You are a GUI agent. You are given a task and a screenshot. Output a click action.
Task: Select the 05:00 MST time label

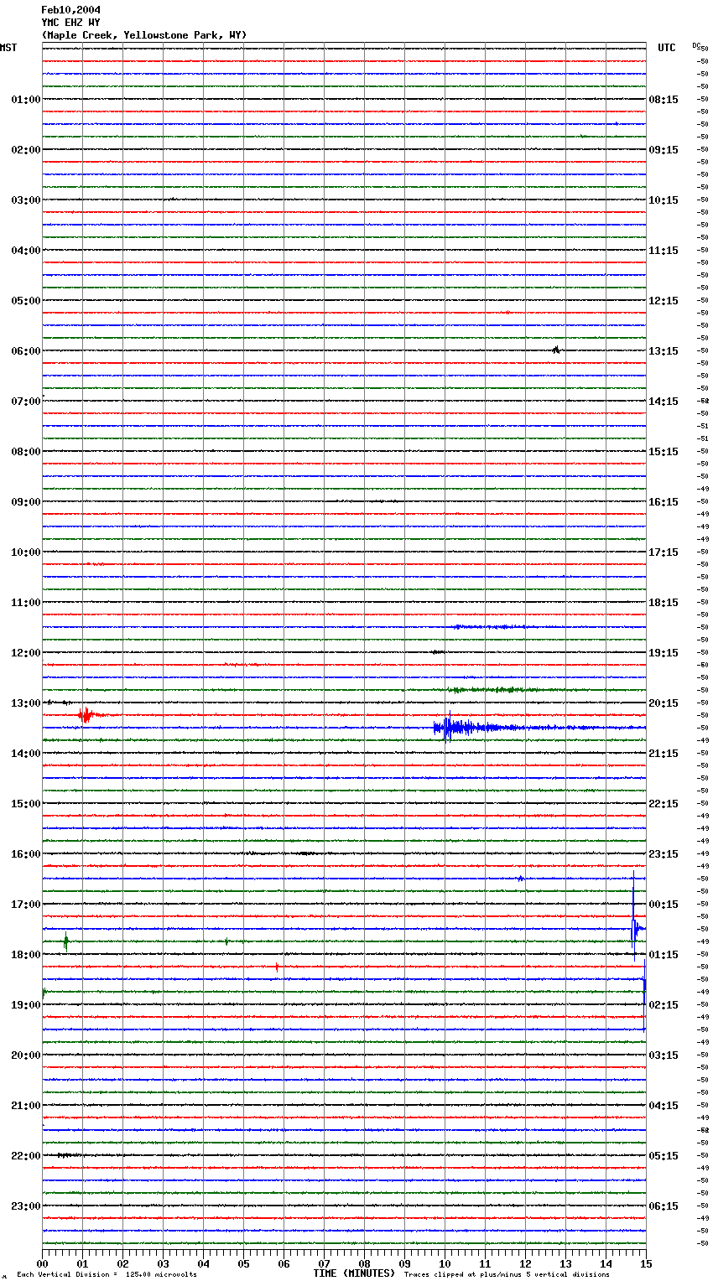26,301
